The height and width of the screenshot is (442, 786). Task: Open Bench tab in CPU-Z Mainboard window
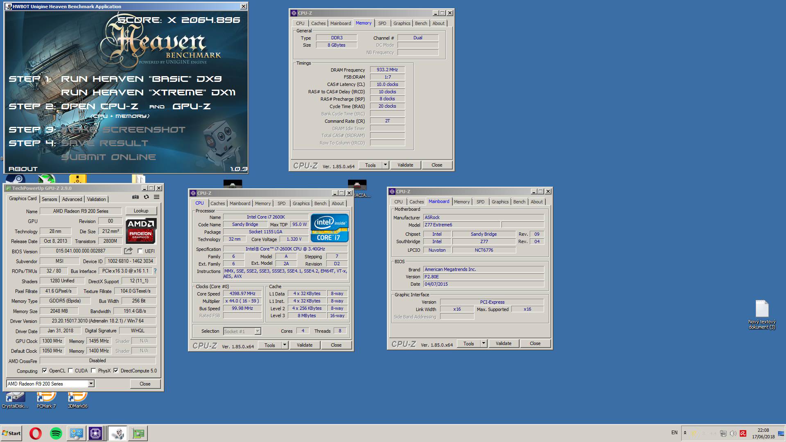[x=519, y=202]
